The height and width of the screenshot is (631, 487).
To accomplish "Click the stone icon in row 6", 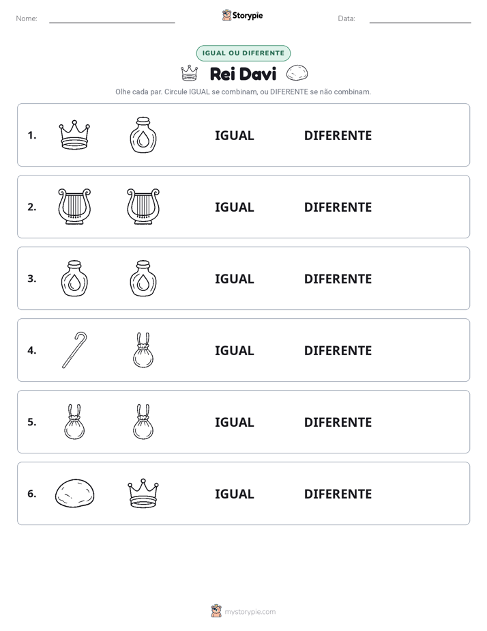I will pyautogui.click(x=74, y=493).
